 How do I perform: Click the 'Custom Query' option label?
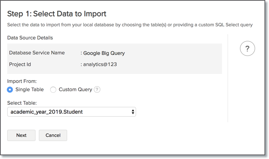tap(75, 90)
